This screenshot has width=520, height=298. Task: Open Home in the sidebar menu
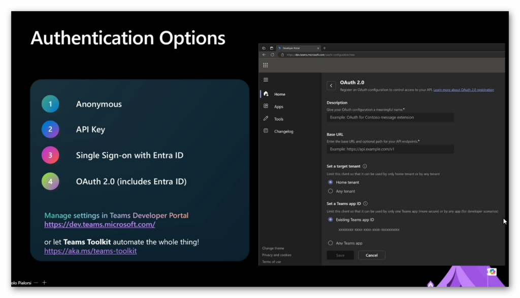[x=280, y=94]
